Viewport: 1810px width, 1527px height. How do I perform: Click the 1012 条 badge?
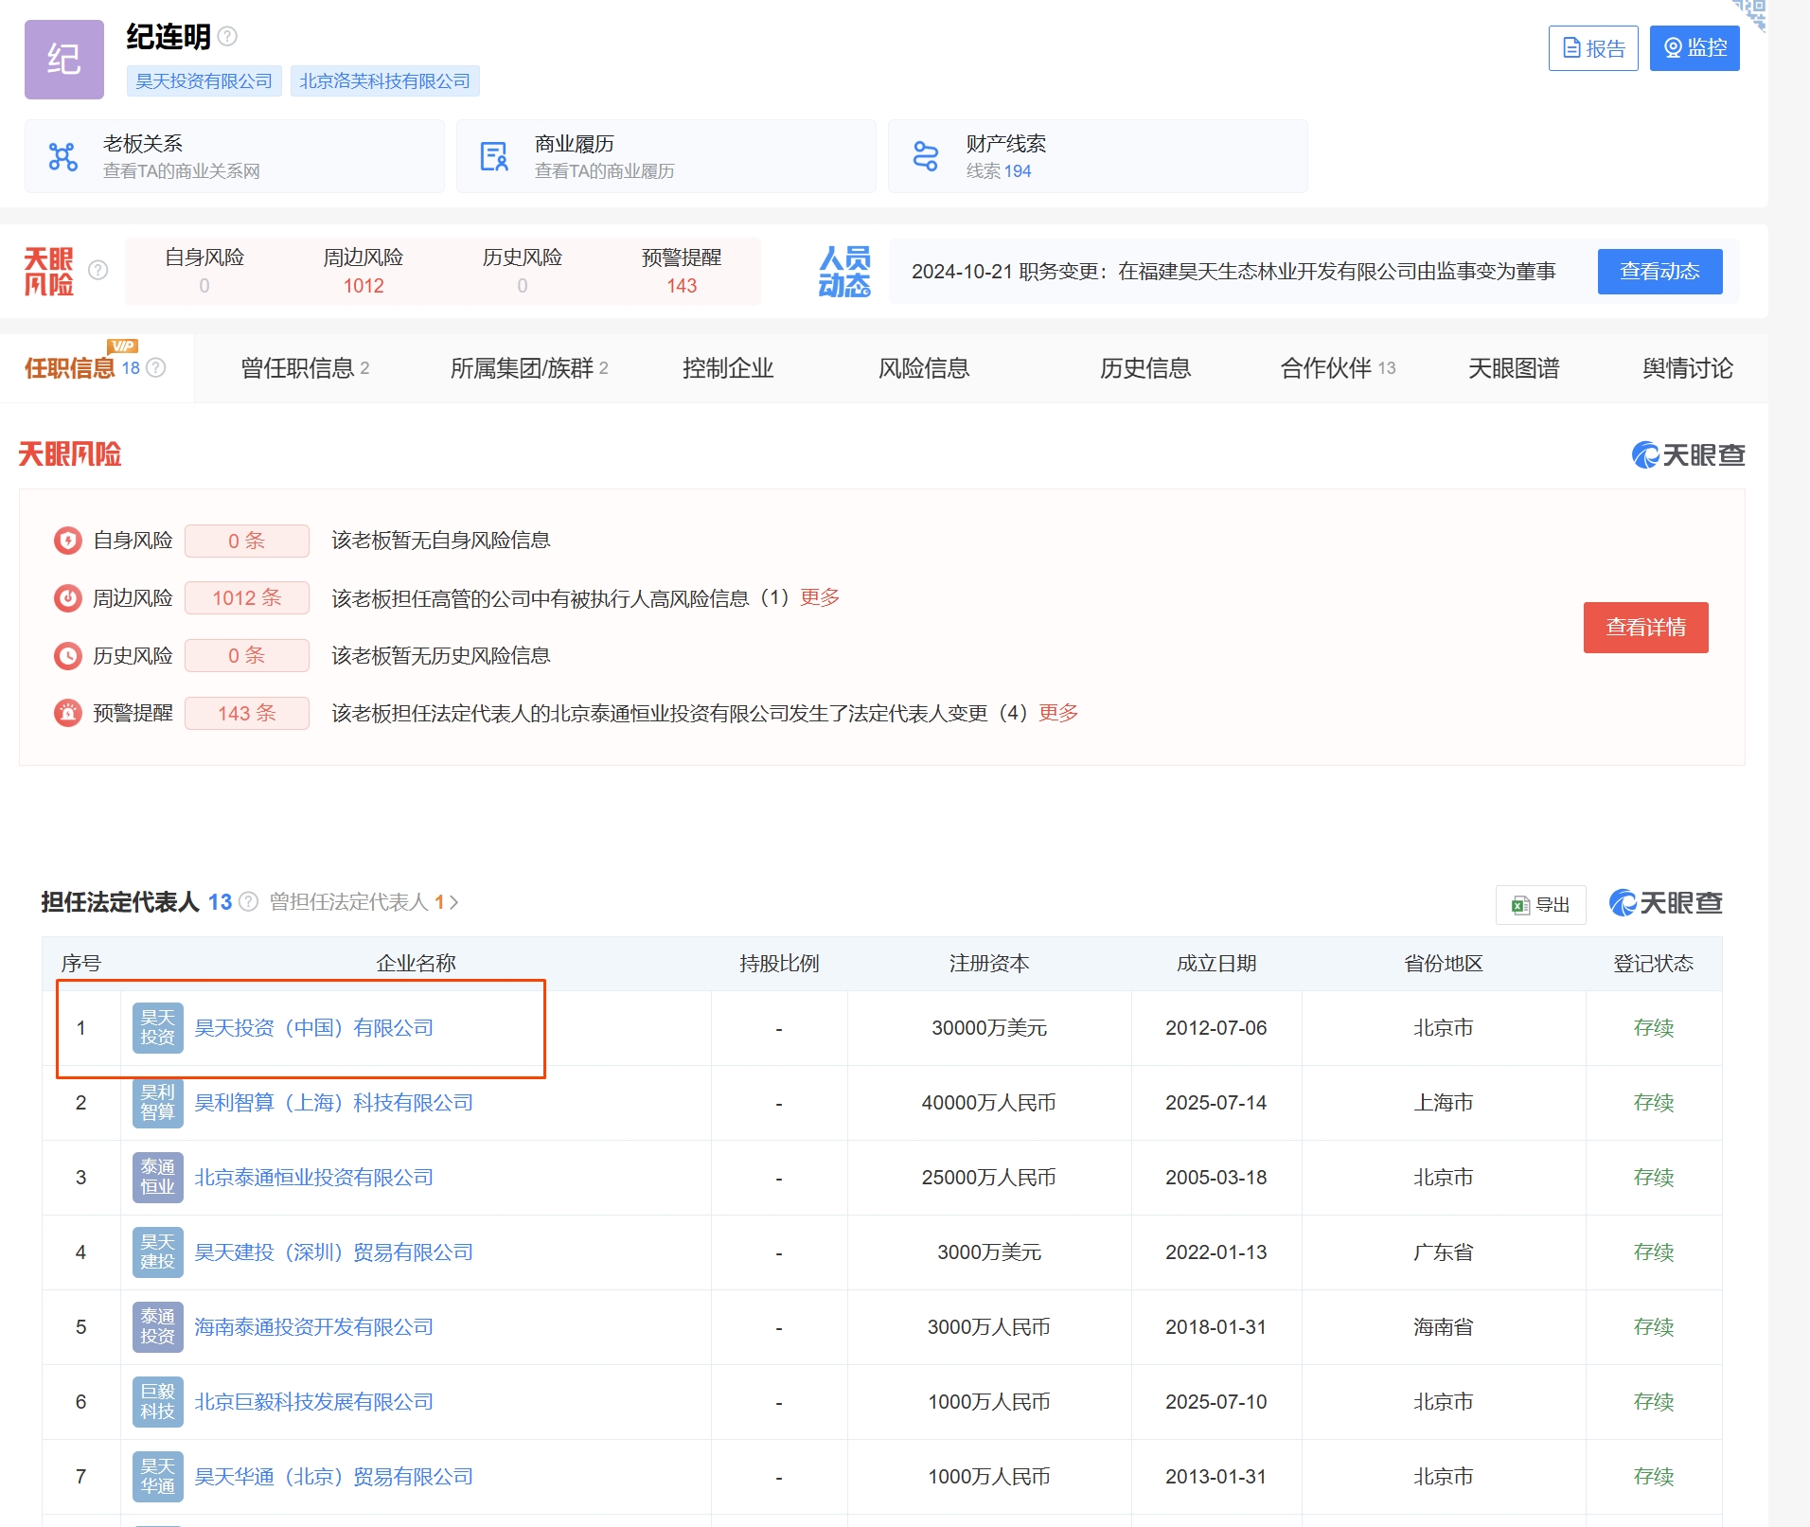pos(247,598)
